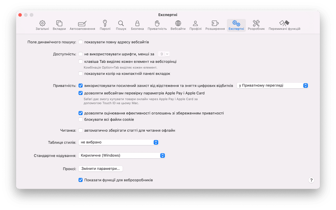Screen dimensions: 336x210
Task: Enable showing full website address checkbox
Action: click(81, 42)
